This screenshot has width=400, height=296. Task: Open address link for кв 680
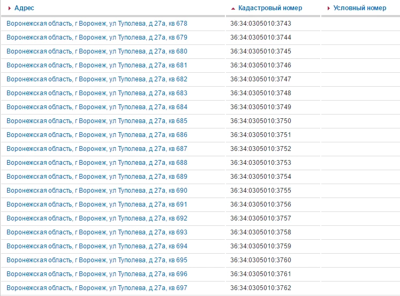coord(97,51)
